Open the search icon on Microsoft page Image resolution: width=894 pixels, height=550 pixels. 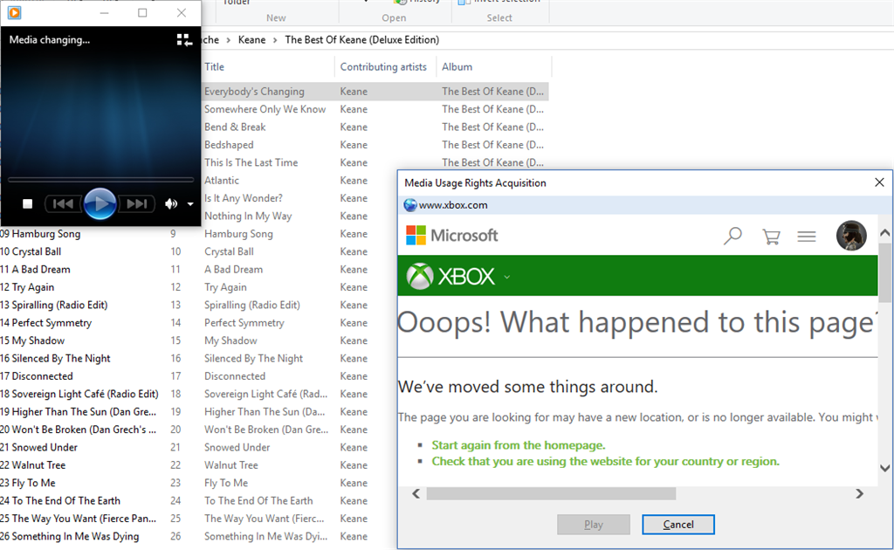[x=732, y=236]
